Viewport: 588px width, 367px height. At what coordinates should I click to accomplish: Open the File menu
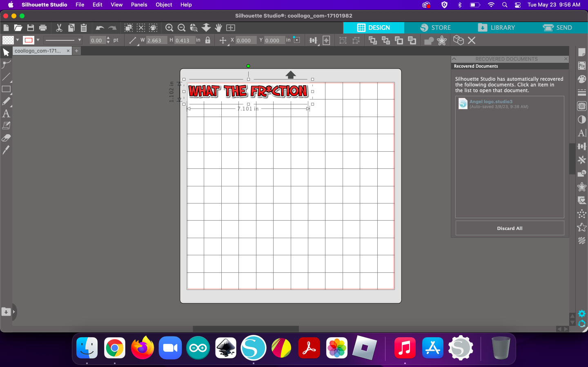pos(80,4)
